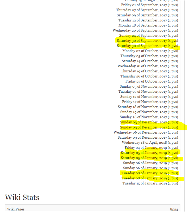Select Wednesday 06 of December, 2017 entry
This screenshot has height=212, width=187.
146,132
